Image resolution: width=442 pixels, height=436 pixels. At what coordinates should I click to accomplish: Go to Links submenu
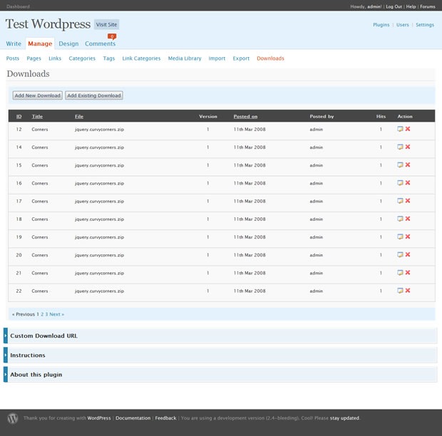pyautogui.click(x=55, y=58)
